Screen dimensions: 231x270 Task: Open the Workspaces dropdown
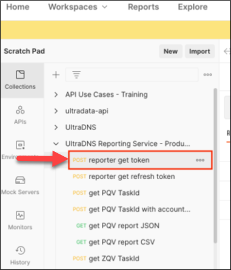[78, 7]
